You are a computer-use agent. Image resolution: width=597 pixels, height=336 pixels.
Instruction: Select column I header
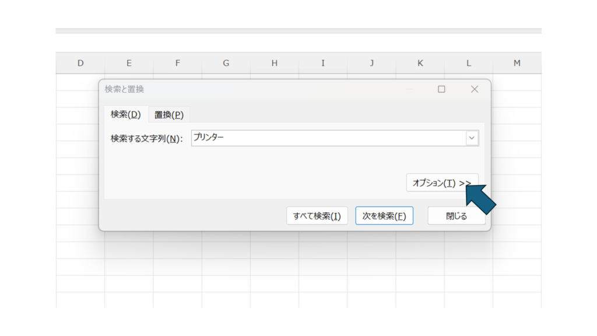click(323, 63)
